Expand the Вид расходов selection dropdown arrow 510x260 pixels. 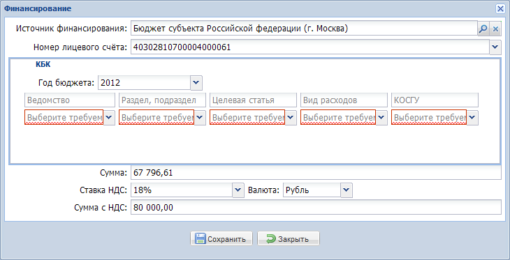click(381, 118)
